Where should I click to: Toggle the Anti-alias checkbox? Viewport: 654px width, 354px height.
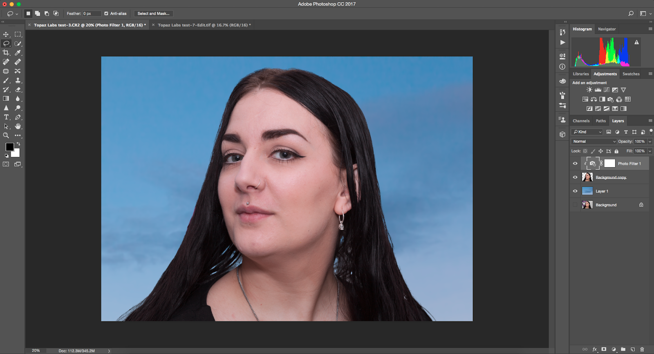[x=106, y=13]
